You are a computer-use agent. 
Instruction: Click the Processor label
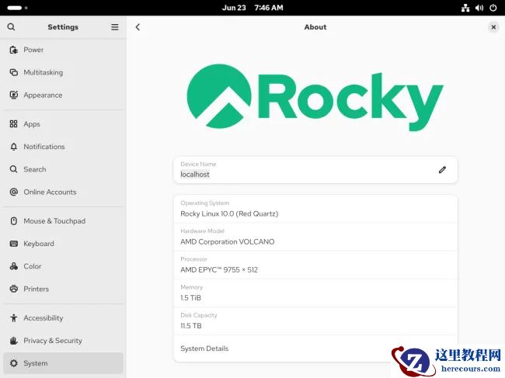(x=193, y=259)
